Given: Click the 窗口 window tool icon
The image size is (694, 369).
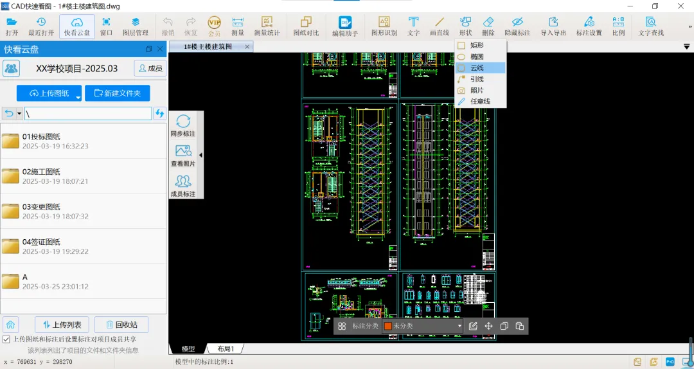Looking at the screenshot, I should pyautogui.click(x=106, y=26).
